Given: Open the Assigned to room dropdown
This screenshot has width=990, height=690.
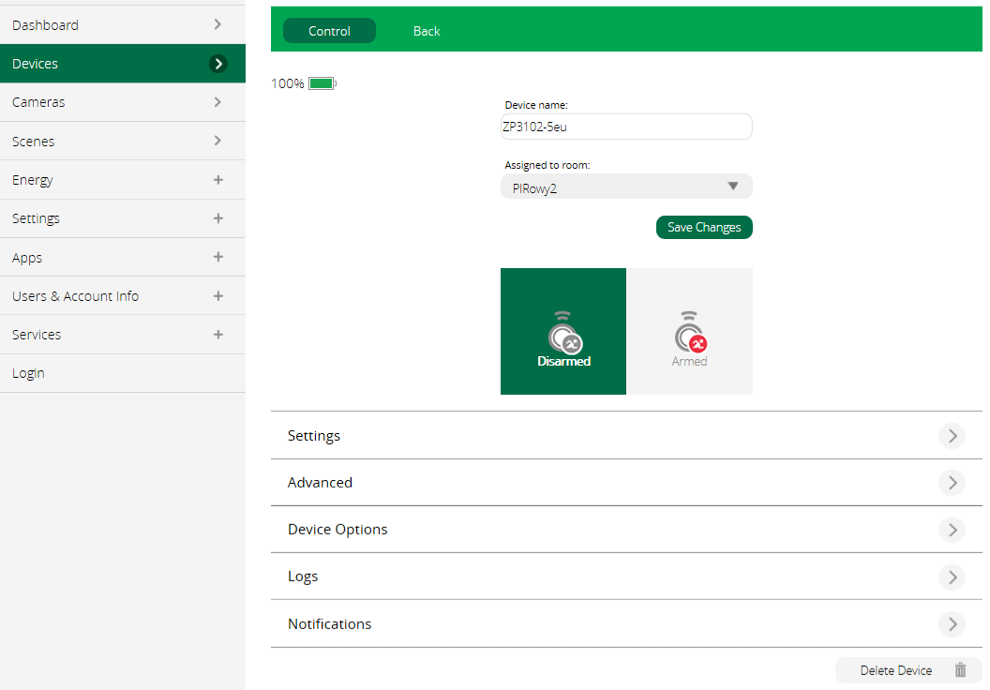Looking at the screenshot, I should pyautogui.click(x=626, y=186).
